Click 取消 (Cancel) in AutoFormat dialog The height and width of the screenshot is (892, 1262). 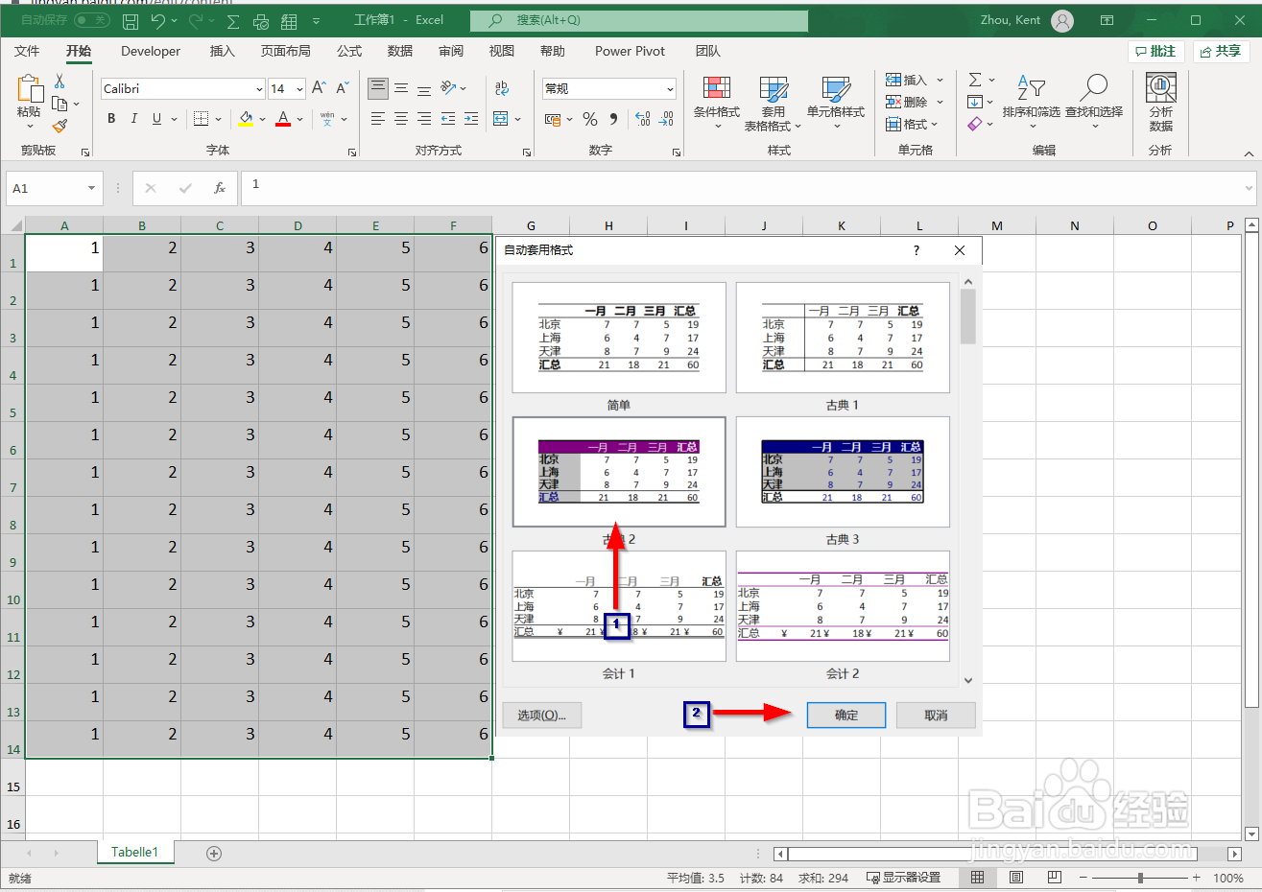936,716
